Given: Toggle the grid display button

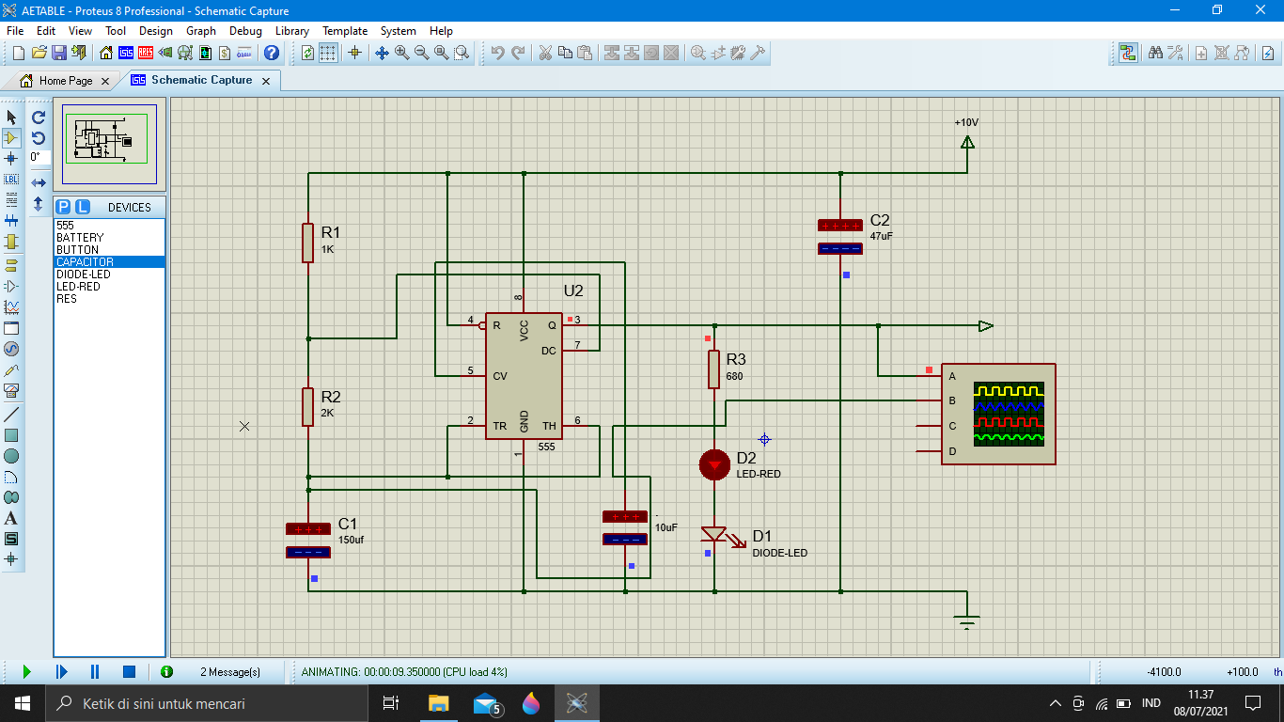Looking at the screenshot, I should (x=328, y=53).
